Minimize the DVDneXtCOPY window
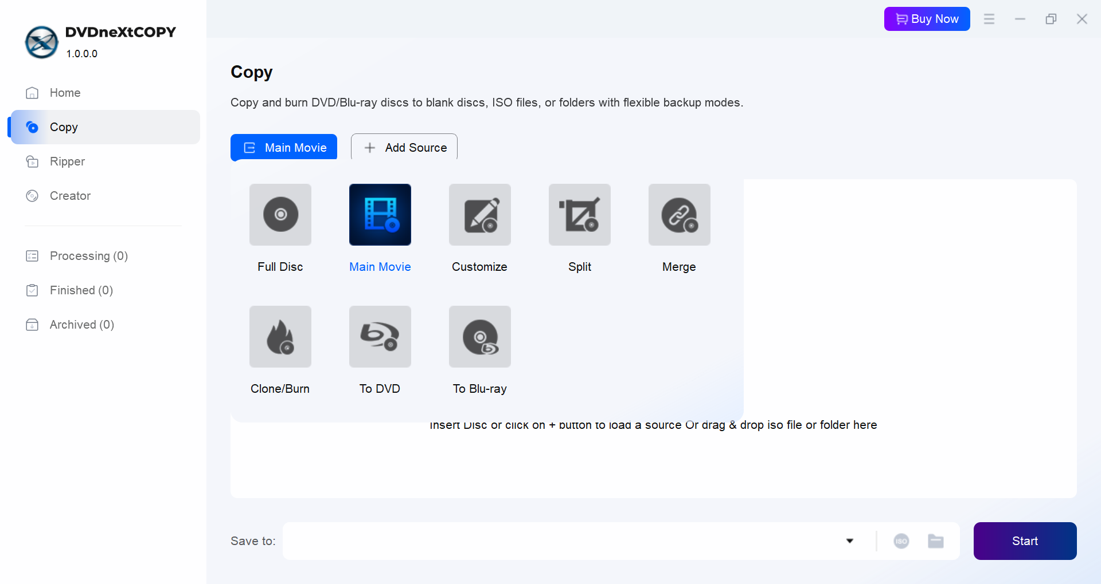Image resolution: width=1101 pixels, height=584 pixels. (1020, 19)
